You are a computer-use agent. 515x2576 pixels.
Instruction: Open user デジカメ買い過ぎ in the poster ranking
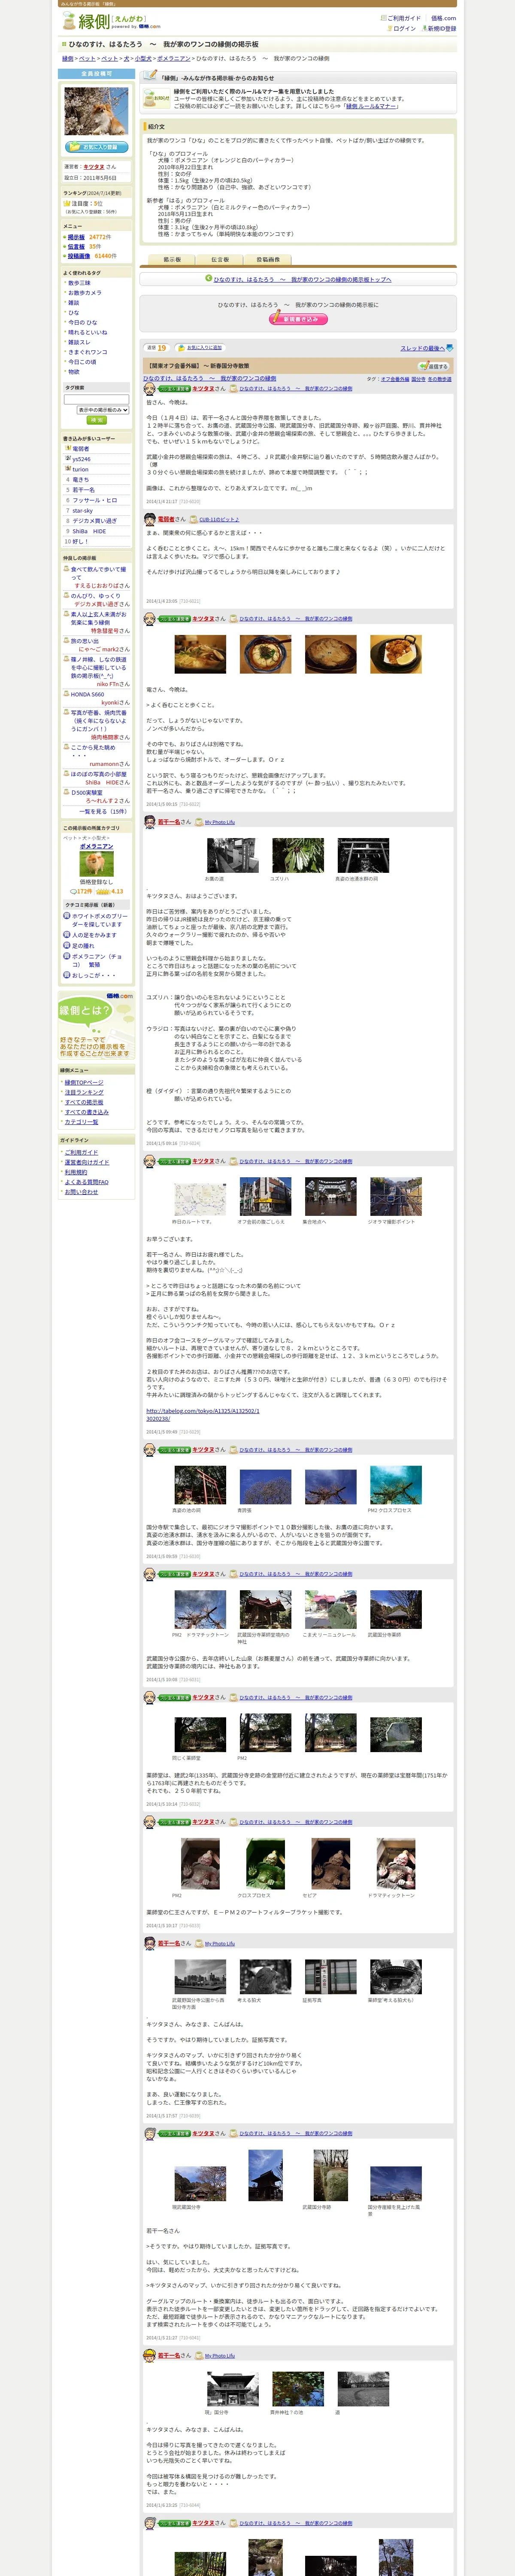pyautogui.click(x=94, y=521)
